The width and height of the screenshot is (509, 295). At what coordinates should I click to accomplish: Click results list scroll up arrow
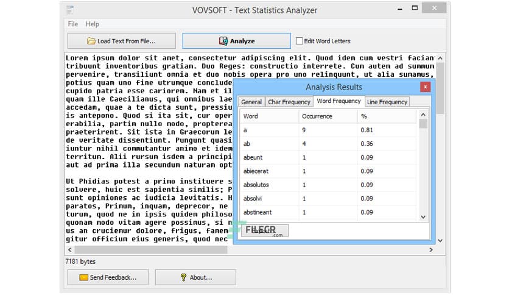pyautogui.click(x=423, y=115)
